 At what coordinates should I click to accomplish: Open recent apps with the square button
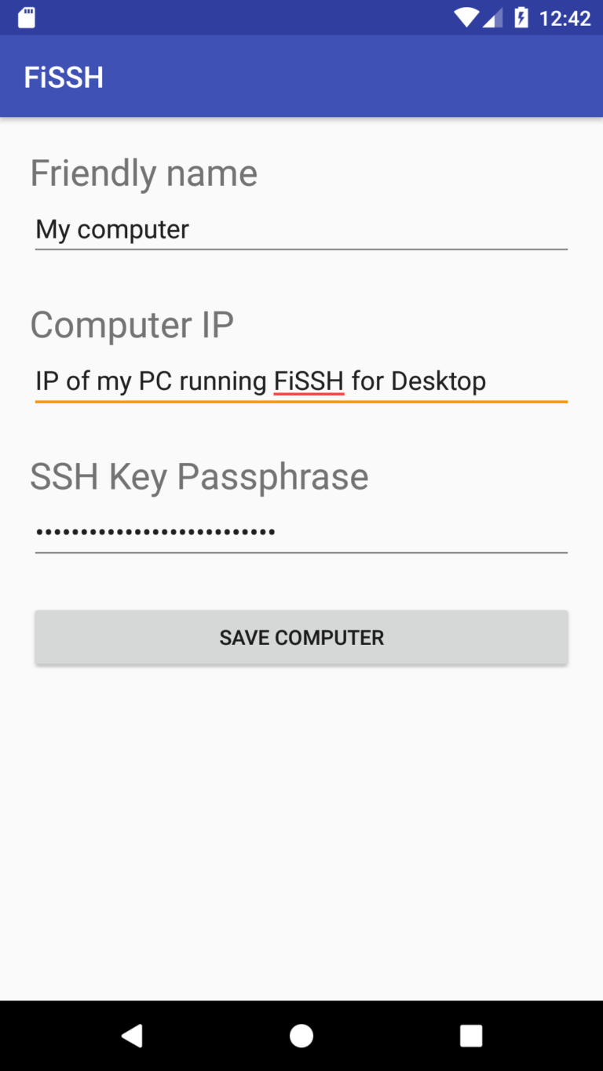tap(470, 1034)
